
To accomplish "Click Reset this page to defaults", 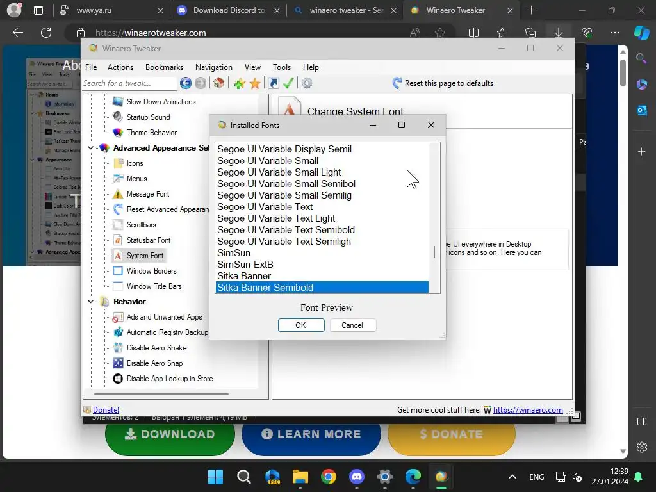I will coord(443,83).
